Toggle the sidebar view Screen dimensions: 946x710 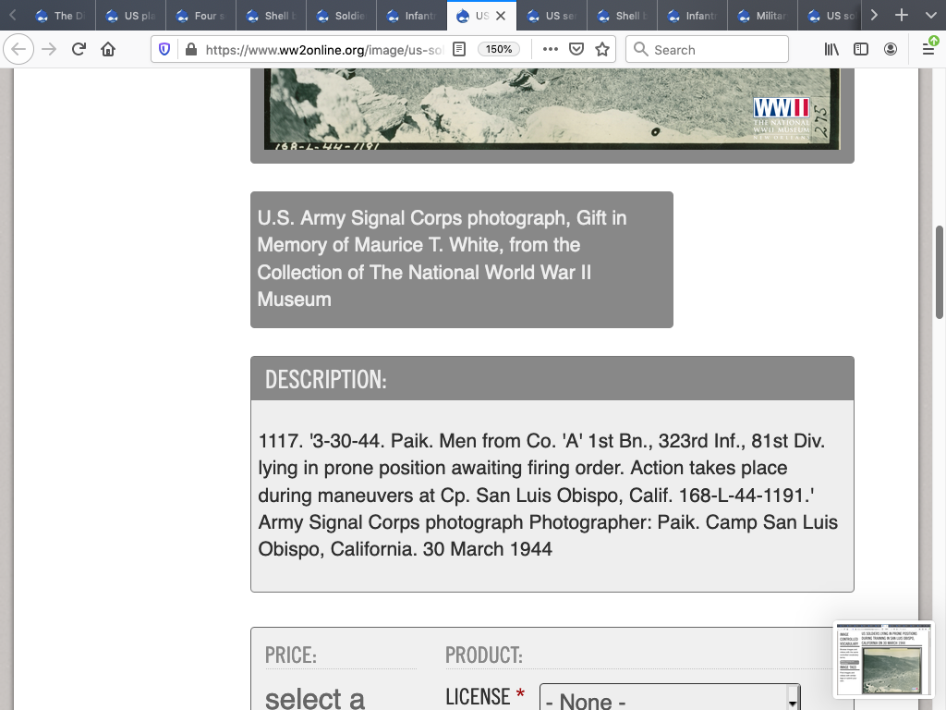[861, 50]
